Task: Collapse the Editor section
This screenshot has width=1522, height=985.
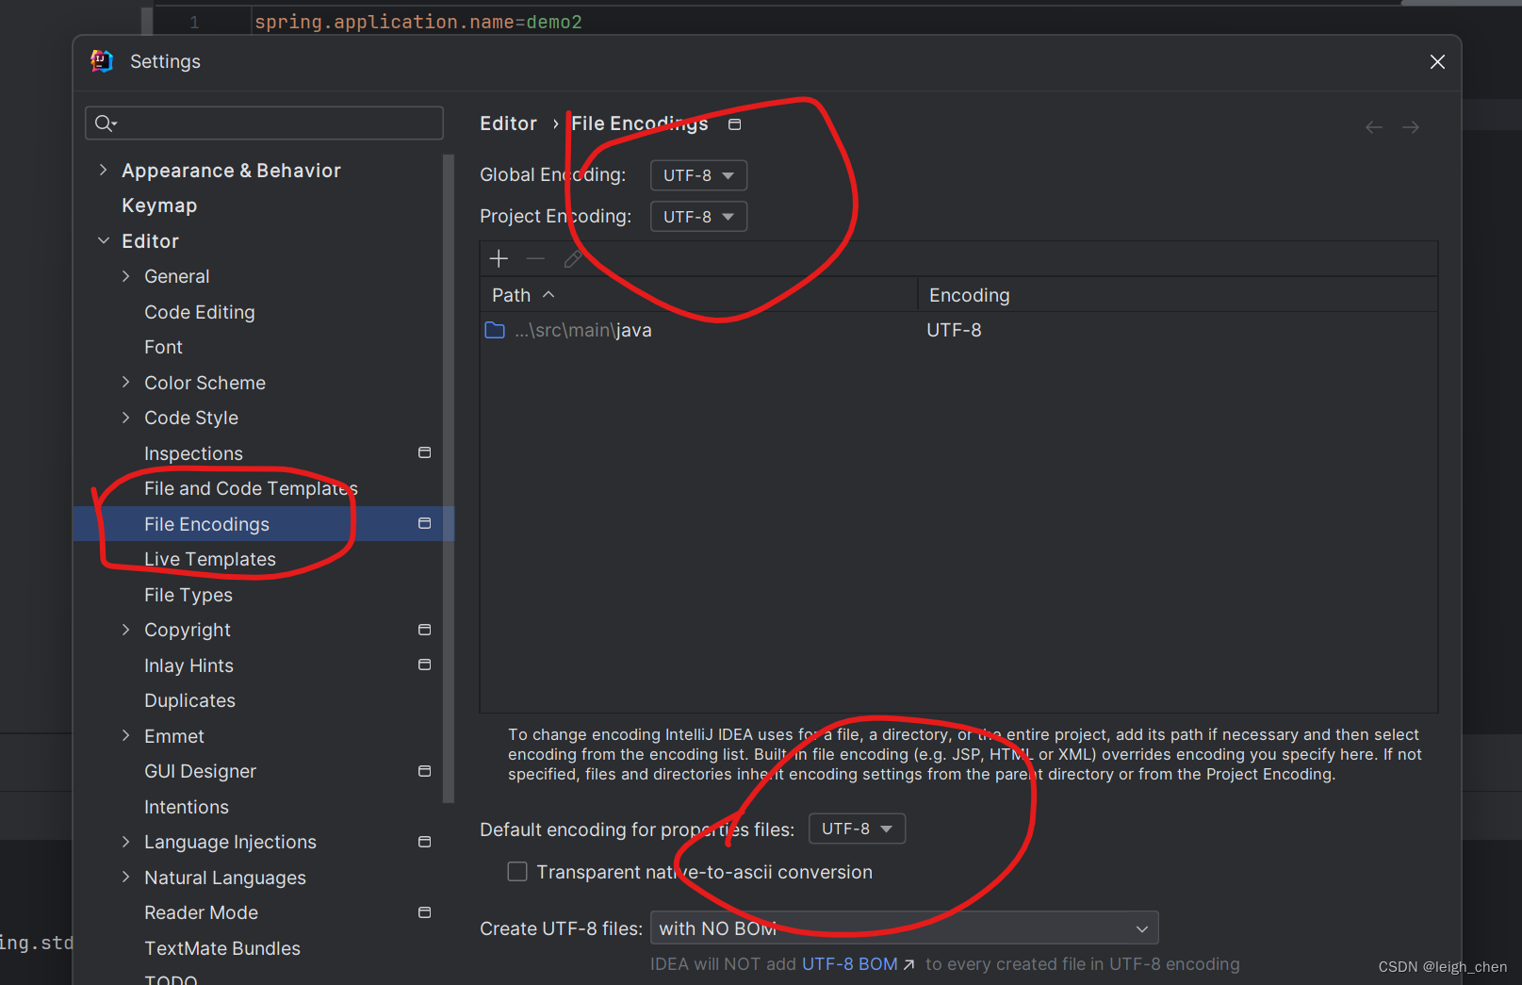Action: tap(104, 240)
